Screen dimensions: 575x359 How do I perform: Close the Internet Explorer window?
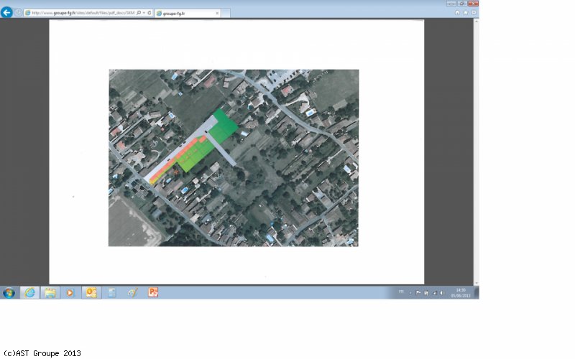473,4
